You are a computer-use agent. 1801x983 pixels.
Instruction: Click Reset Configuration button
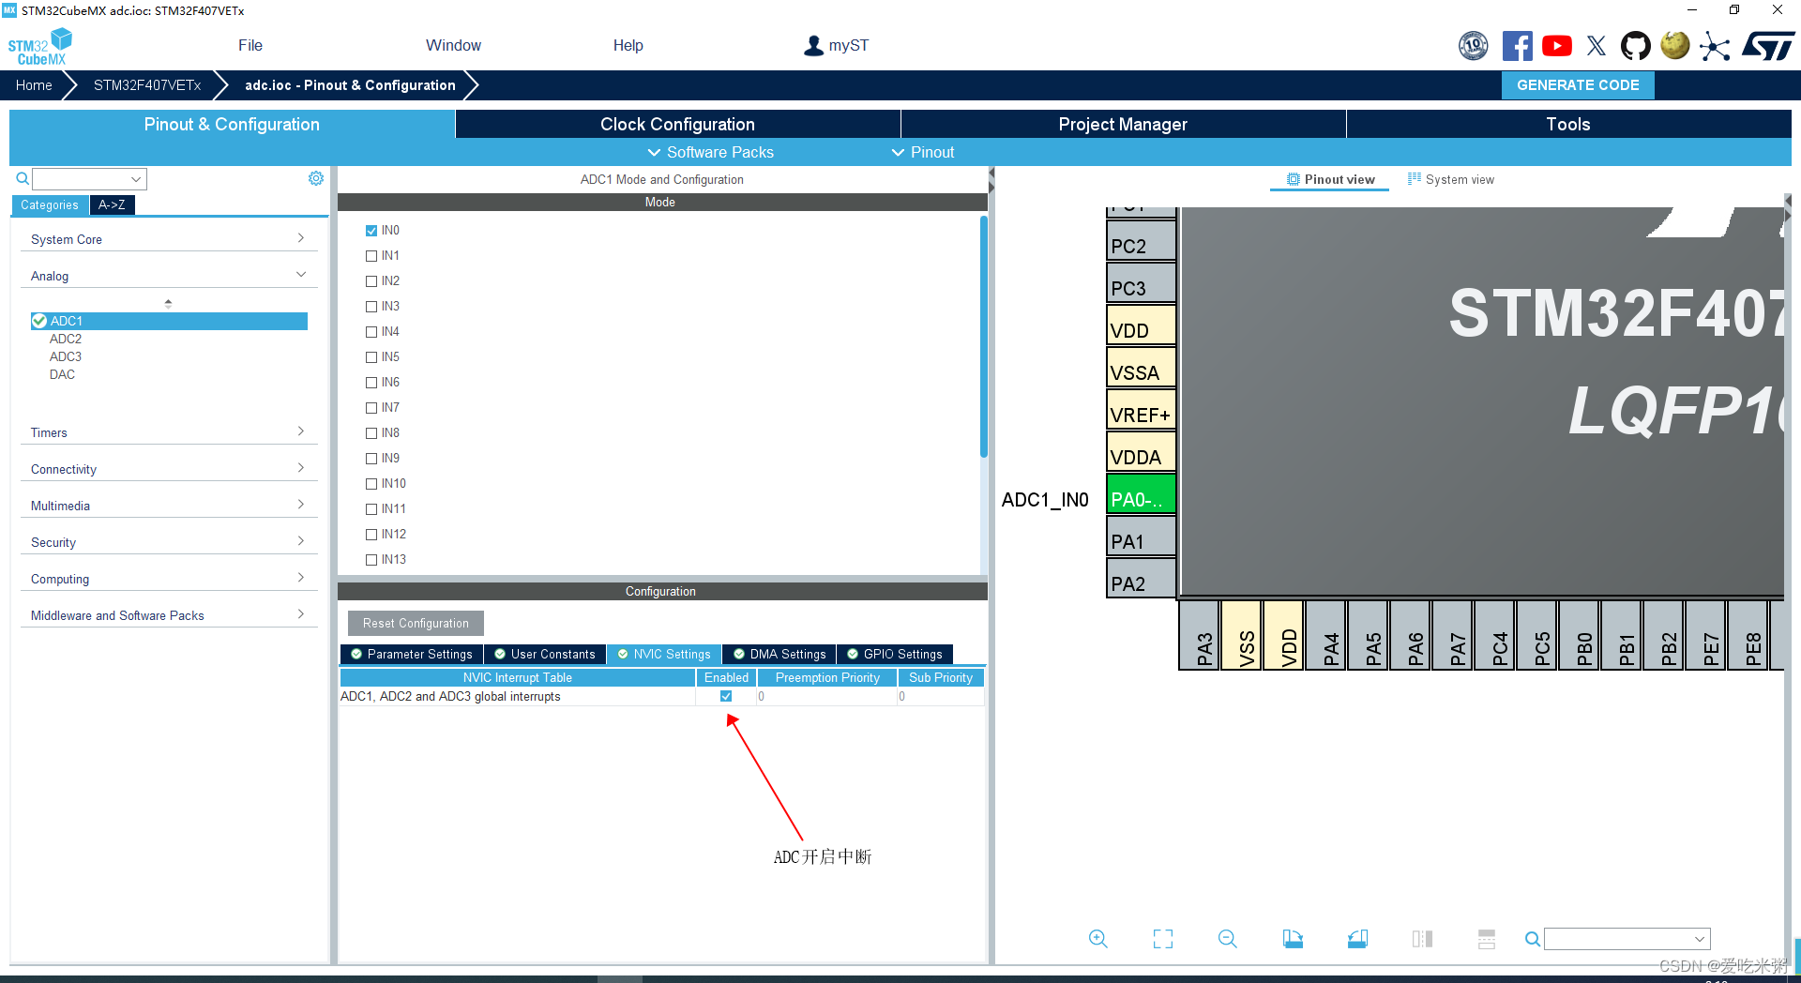coord(416,623)
